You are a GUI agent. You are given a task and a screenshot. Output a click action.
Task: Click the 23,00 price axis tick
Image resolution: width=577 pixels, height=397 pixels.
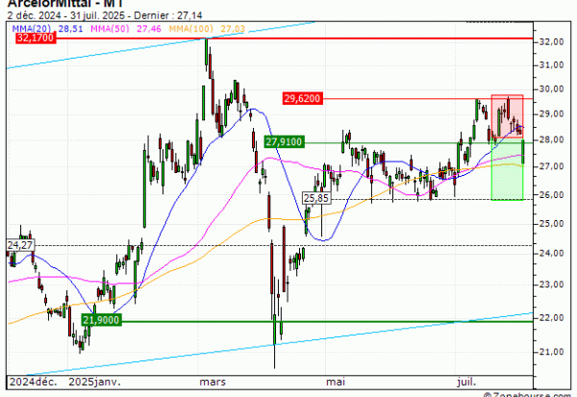click(551, 285)
